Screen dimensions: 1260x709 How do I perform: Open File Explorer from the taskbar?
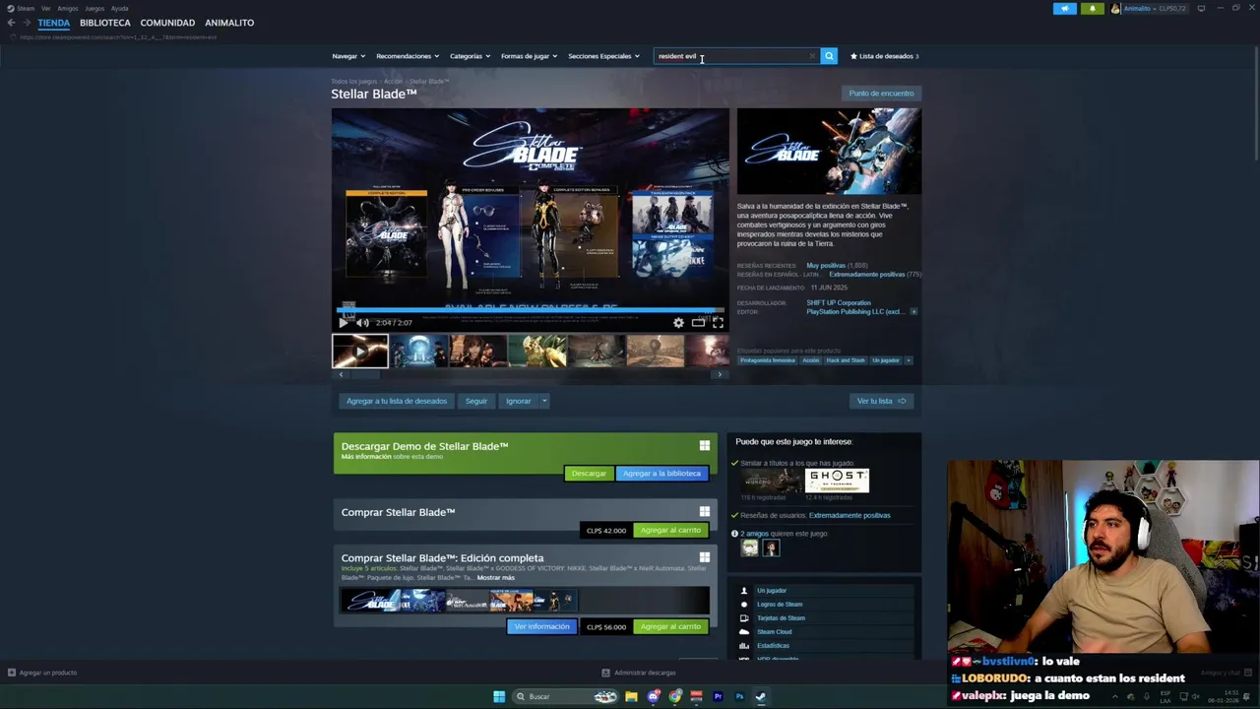click(631, 696)
